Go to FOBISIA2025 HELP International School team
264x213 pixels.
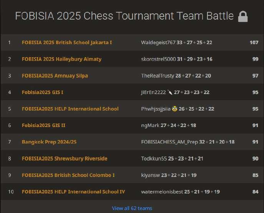[70, 109]
